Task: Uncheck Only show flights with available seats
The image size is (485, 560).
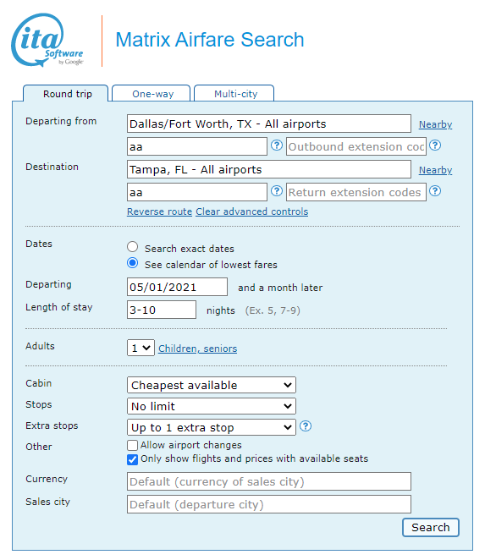Action: [132, 459]
